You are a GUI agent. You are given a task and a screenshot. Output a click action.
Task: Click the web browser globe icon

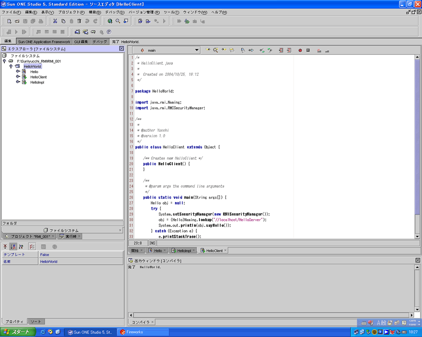[110, 21]
